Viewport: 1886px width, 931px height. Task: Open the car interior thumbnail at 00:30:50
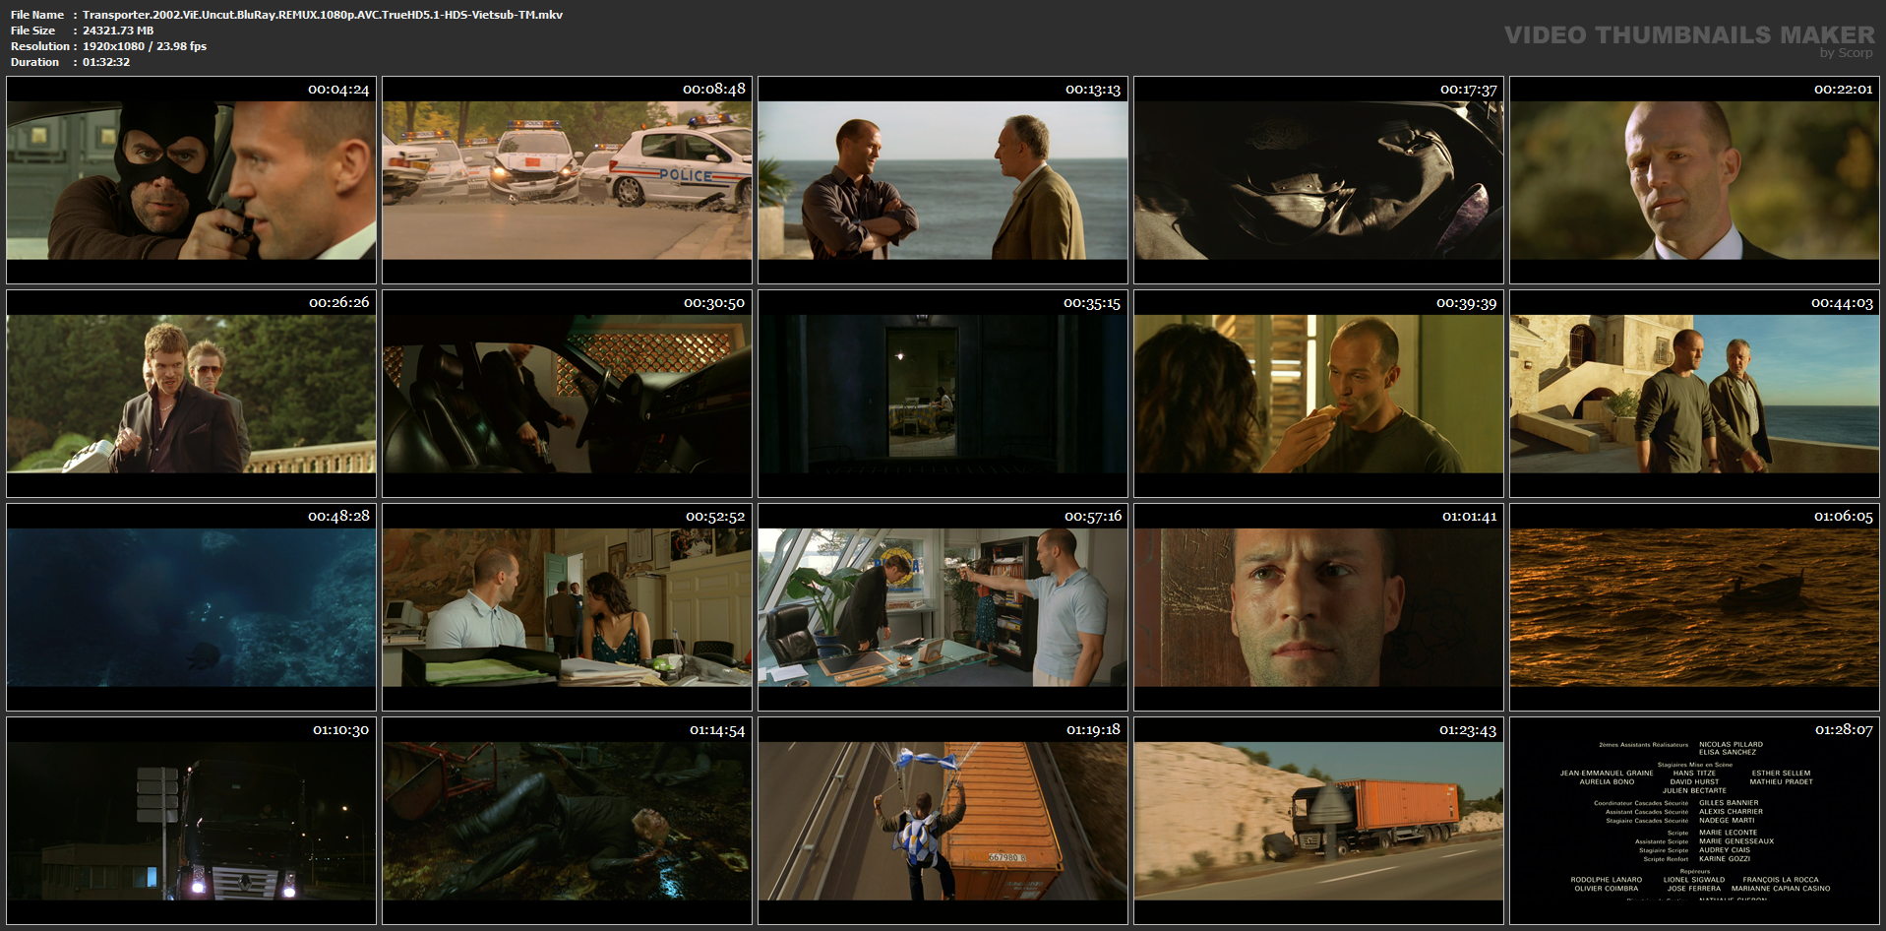point(567,394)
